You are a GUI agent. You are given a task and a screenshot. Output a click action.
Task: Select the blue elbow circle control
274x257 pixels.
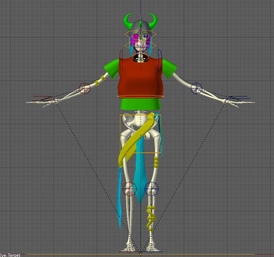196,88
